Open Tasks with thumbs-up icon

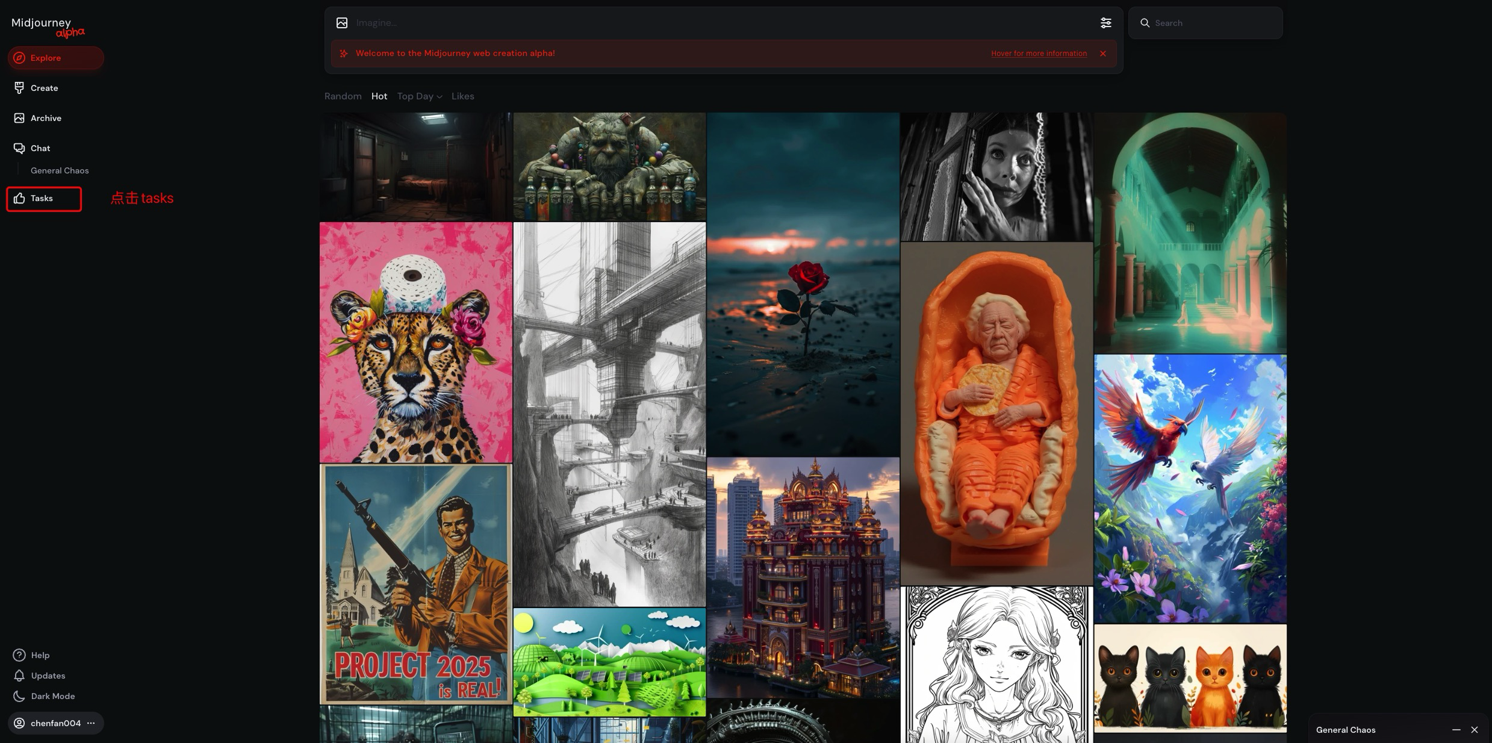coord(19,198)
